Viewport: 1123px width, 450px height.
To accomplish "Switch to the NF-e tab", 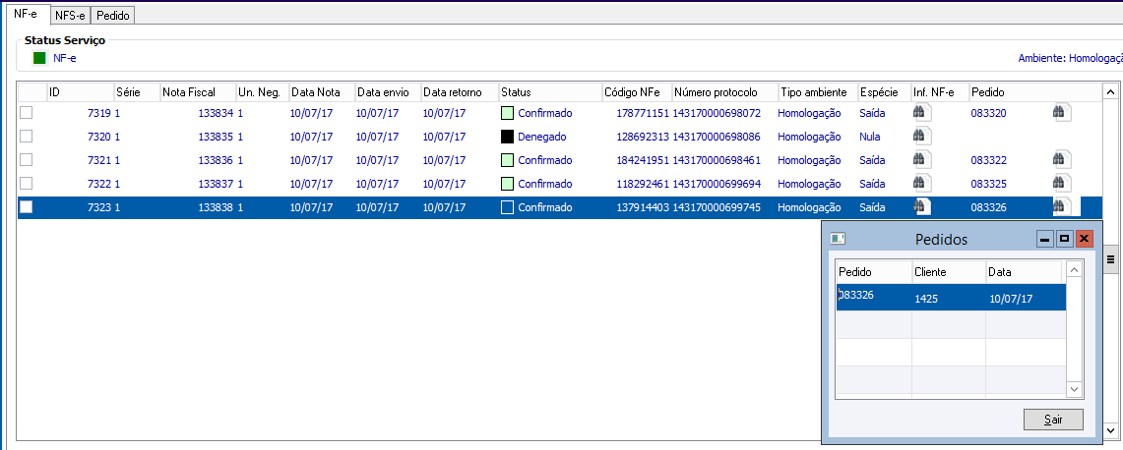I will (x=26, y=15).
